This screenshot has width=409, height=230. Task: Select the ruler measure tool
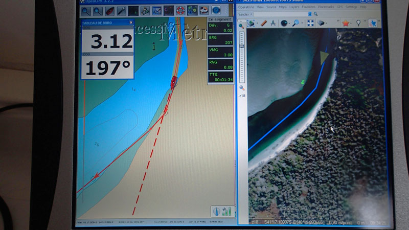264,24
